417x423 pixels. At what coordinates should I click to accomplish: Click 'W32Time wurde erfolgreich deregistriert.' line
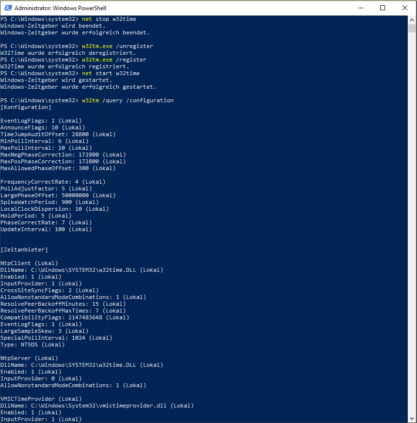(68, 53)
